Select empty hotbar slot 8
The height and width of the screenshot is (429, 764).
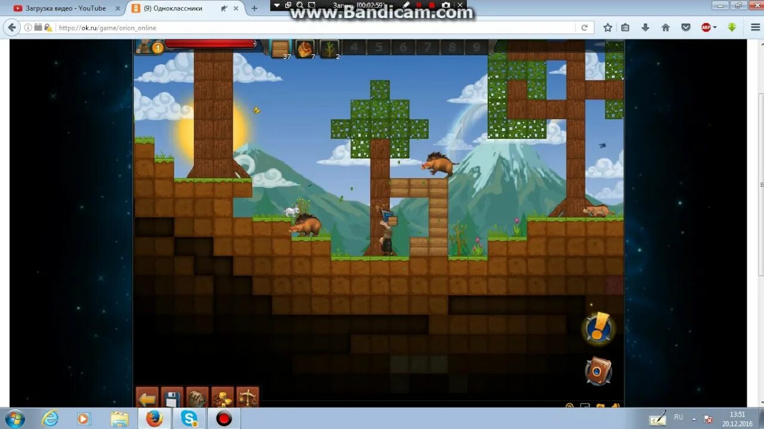click(x=452, y=48)
